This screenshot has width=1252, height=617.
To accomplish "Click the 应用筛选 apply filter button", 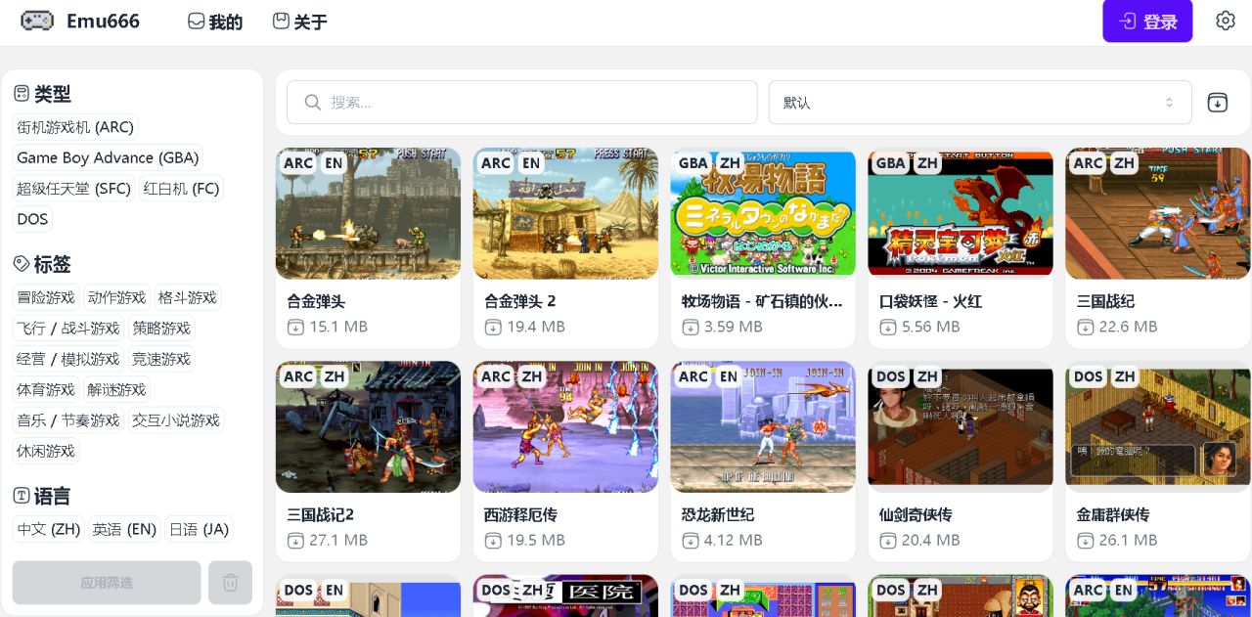I will click(x=107, y=583).
